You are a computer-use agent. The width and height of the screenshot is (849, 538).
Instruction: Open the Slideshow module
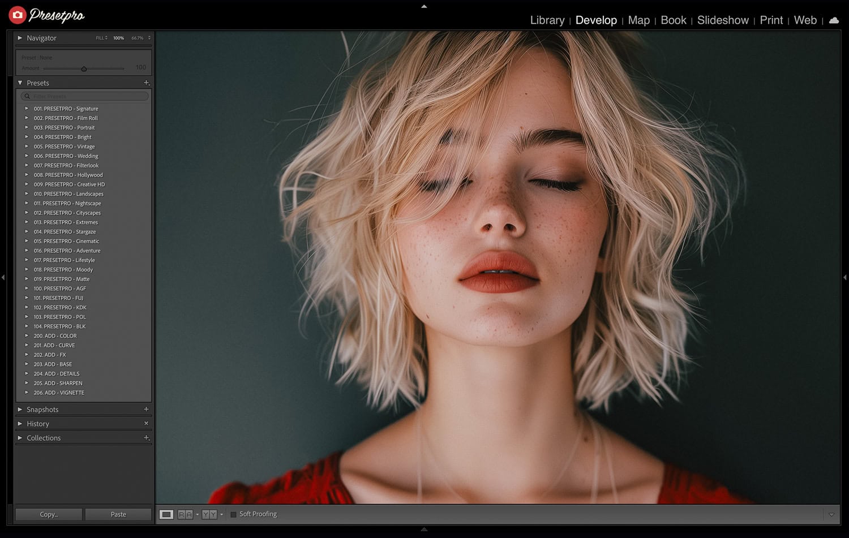click(x=723, y=20)
